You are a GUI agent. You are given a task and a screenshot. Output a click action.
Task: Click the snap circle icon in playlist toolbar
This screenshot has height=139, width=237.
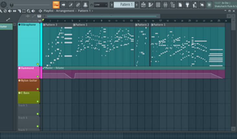[x=5, y=11]
